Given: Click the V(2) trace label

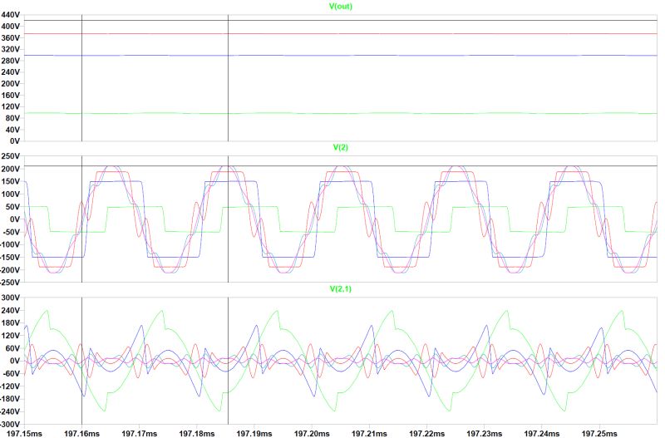Looking at the screenshot, I should click(341, 147).
